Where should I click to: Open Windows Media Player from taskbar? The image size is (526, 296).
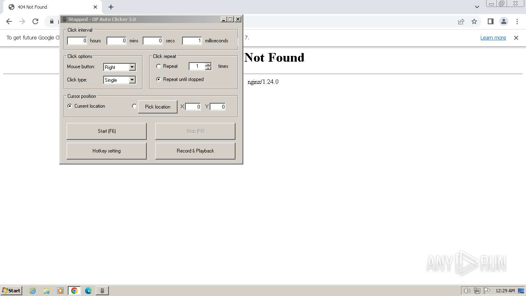click(60, 291)
